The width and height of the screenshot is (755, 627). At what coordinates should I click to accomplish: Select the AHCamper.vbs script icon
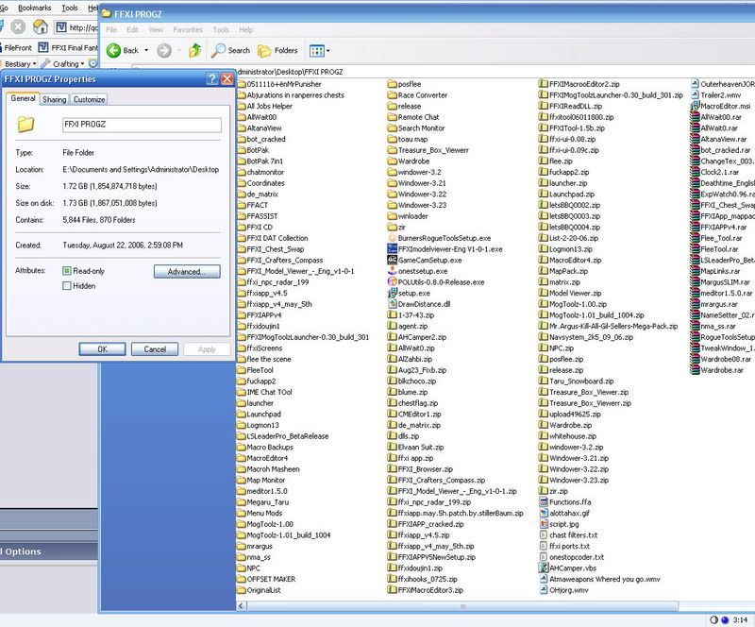point(544,568)
